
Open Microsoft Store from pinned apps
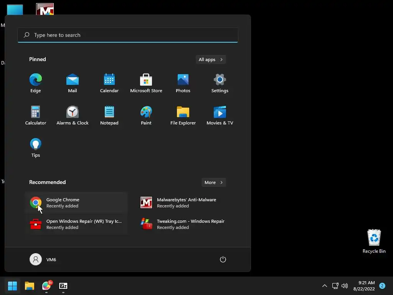click(x=146, y=83)
